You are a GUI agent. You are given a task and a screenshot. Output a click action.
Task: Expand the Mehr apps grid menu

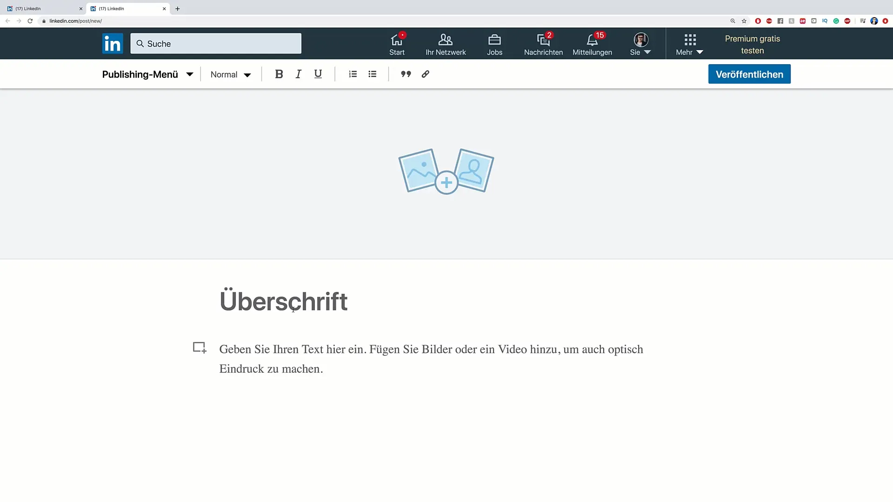click(x=690, y=45)
